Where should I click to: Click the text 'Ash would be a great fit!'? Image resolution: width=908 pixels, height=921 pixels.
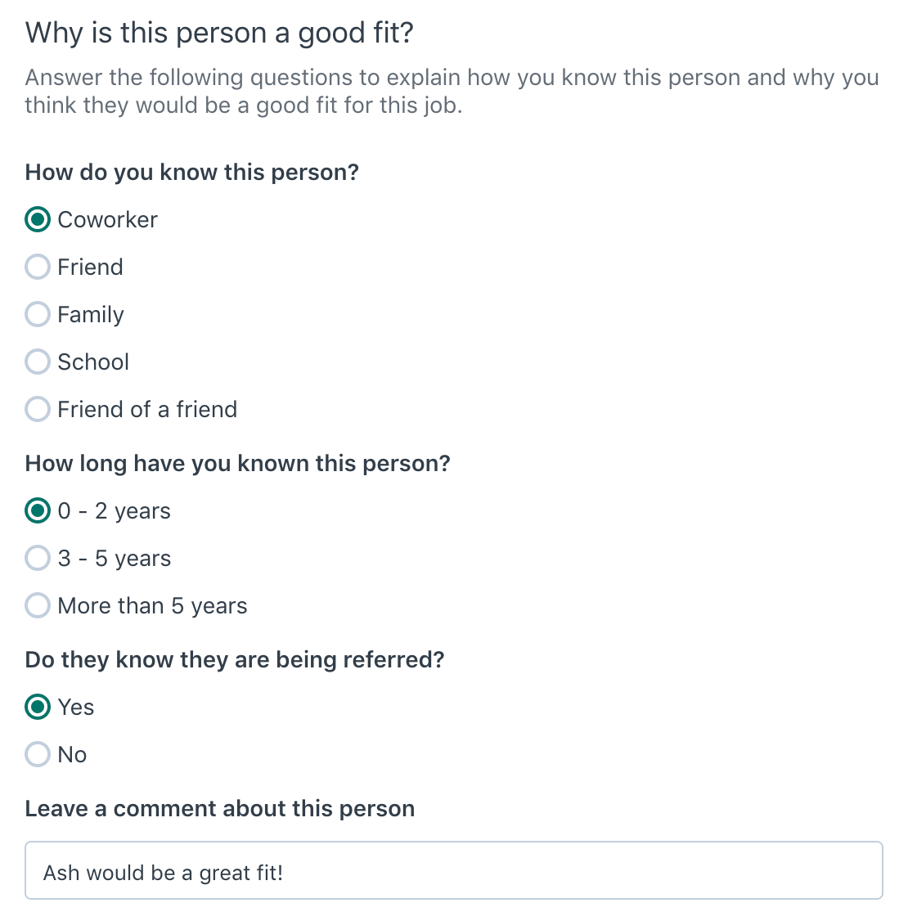coord(161,872)
